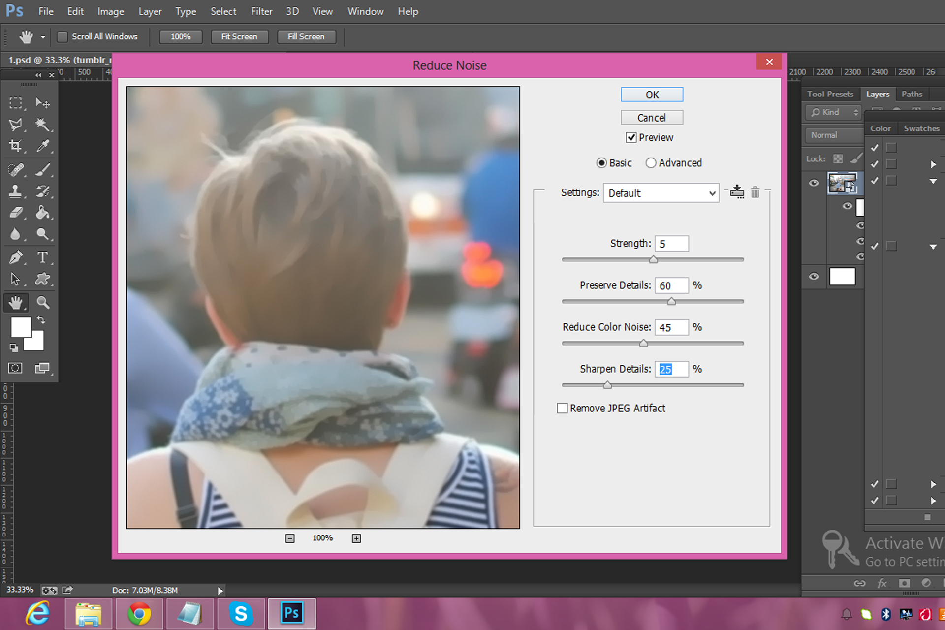Select the Paint Bucket tool

pos(43,212)
